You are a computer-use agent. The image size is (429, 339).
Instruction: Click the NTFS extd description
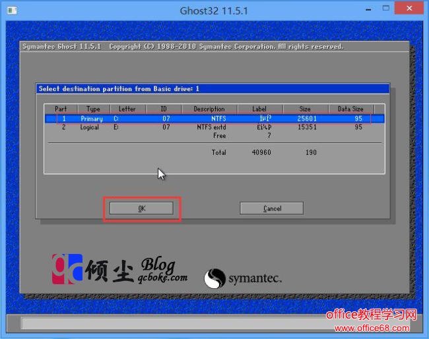click(x=211, y=127)
